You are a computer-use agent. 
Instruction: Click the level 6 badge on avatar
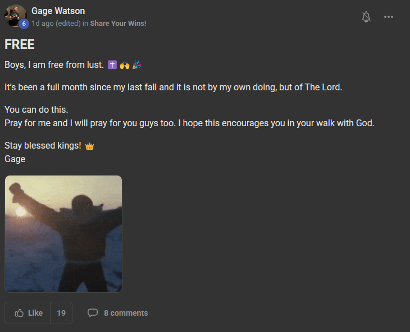(x=24, y=24)
